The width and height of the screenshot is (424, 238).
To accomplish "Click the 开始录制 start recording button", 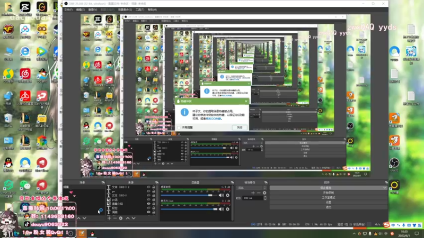I will 329,193.
